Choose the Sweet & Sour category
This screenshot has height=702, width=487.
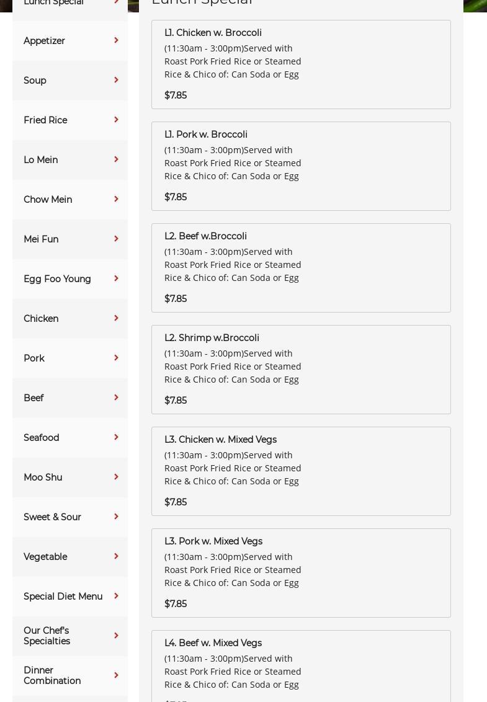tap(52, 517)
